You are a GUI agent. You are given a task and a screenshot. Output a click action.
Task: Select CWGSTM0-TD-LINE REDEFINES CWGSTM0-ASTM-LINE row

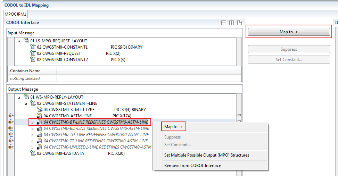point(96,135)
